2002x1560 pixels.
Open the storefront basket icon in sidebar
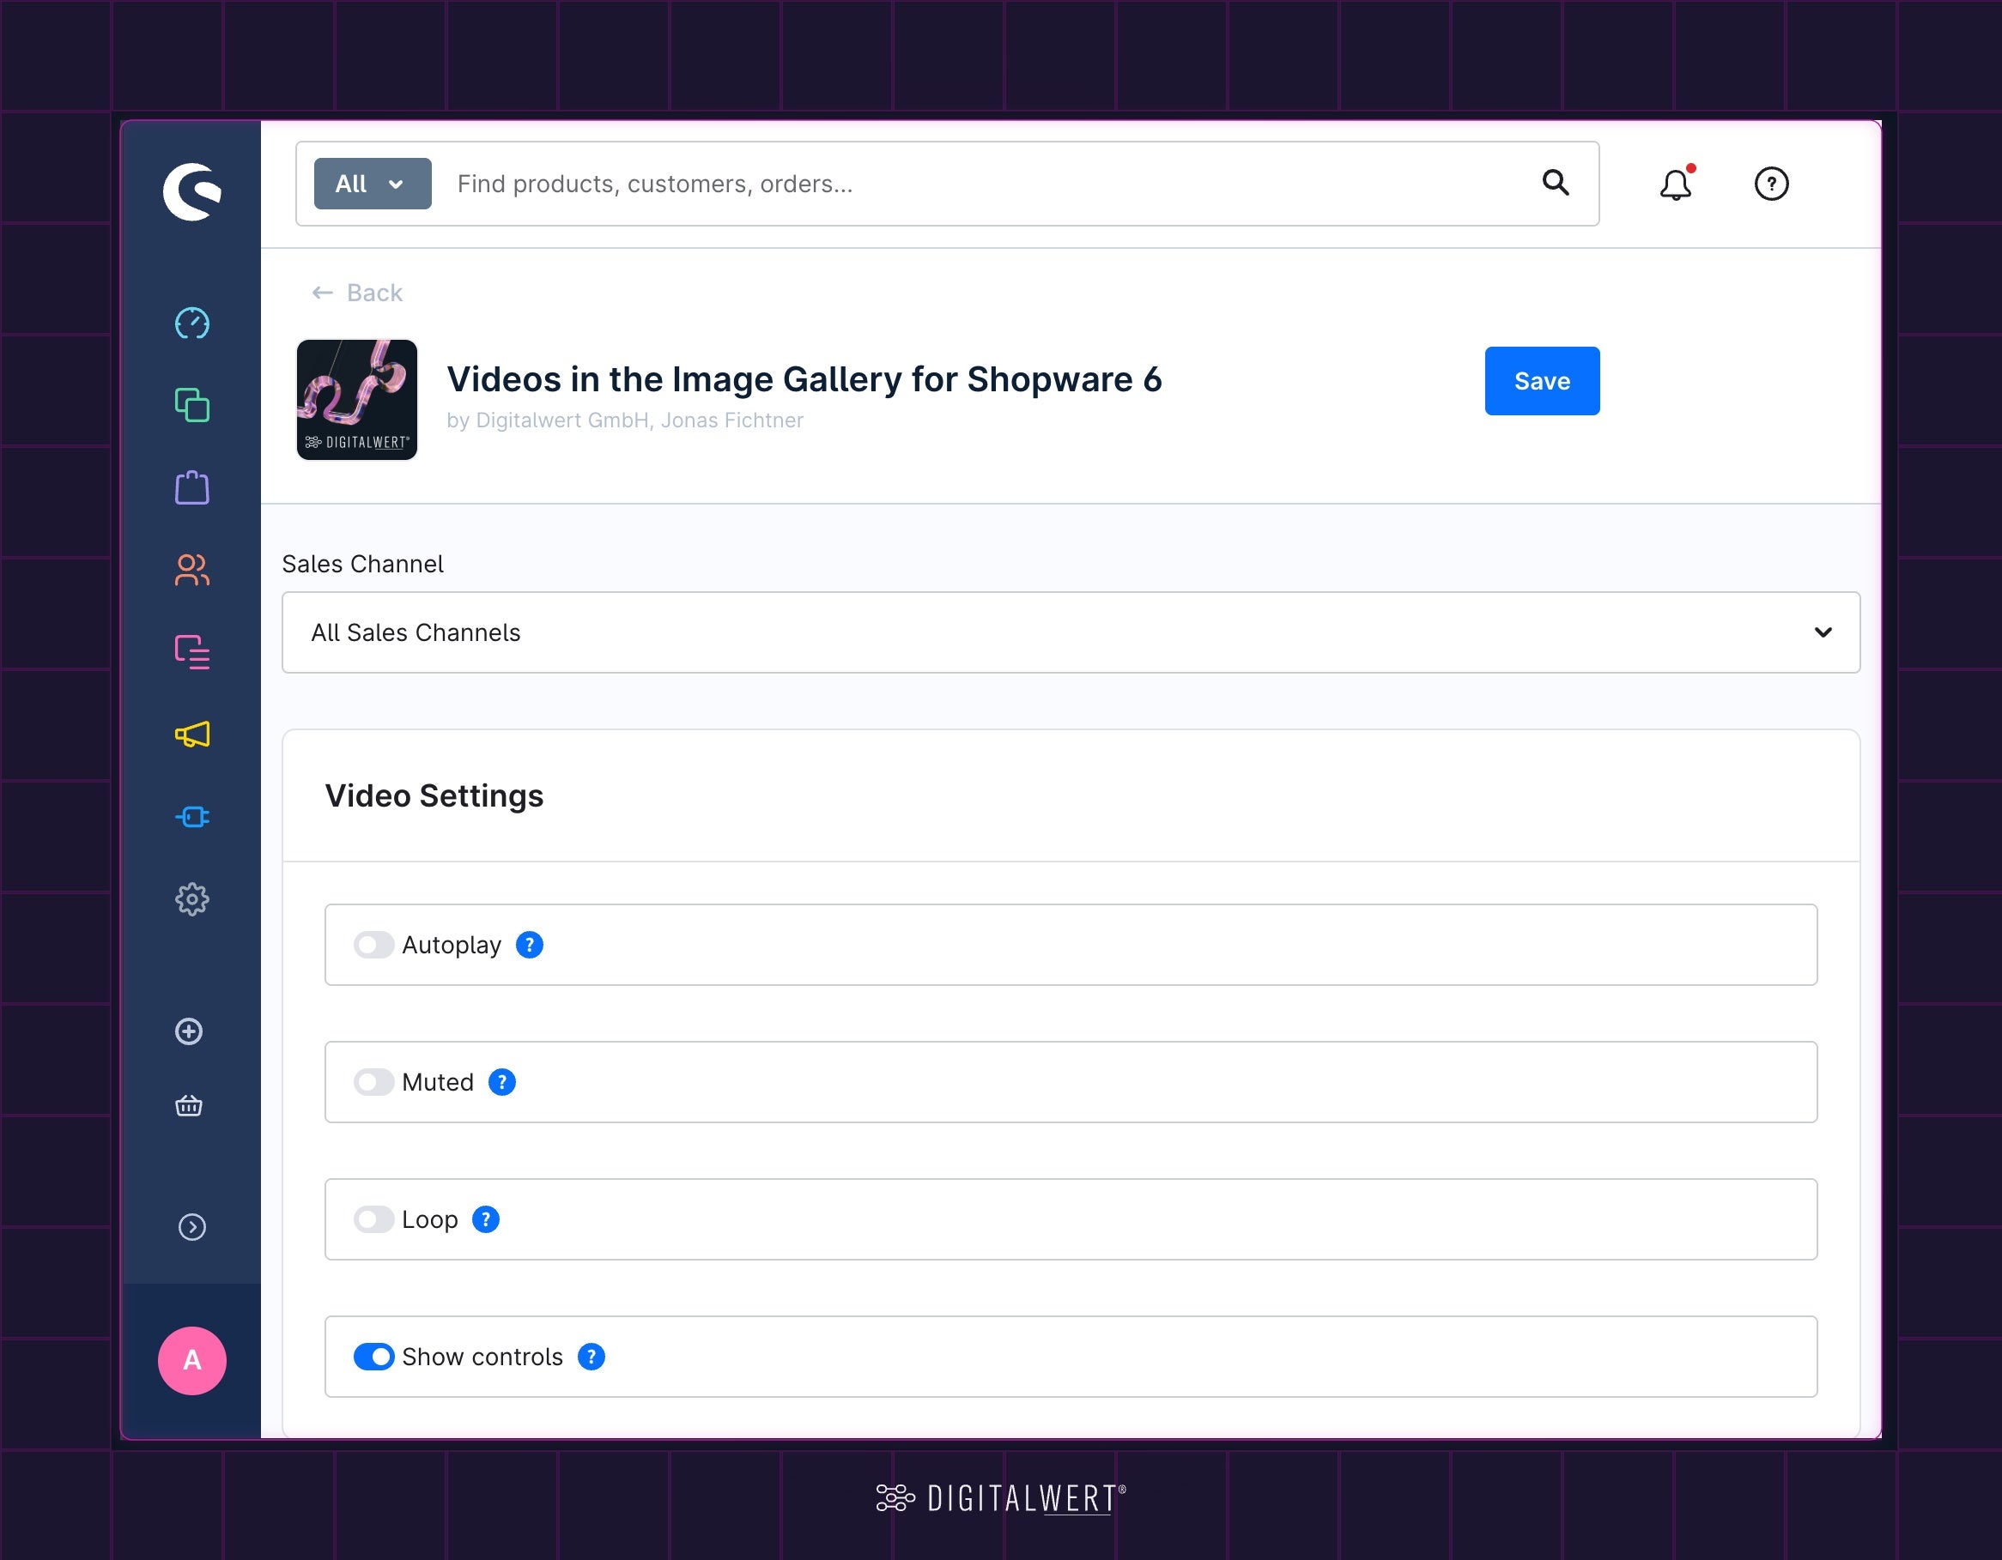[189, 1106]
